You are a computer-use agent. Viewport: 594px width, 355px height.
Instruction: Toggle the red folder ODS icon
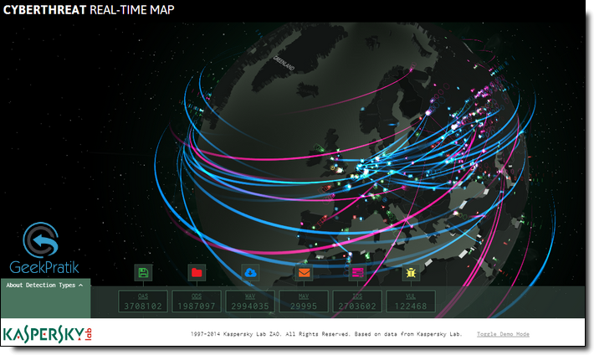197,273
